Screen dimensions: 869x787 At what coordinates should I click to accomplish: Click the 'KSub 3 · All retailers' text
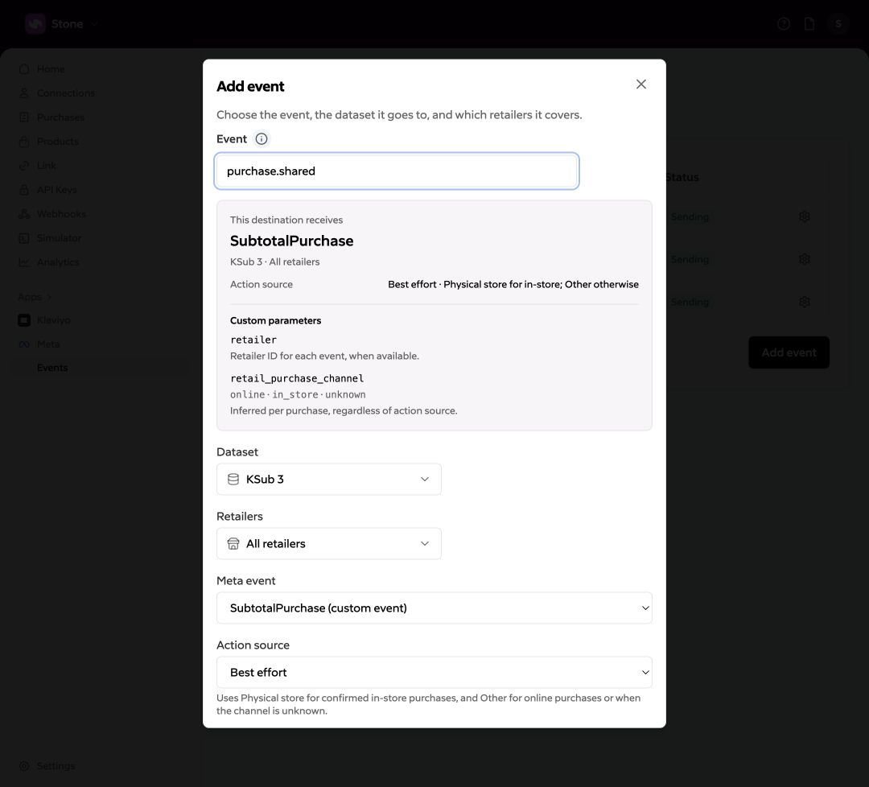[275, 262]
